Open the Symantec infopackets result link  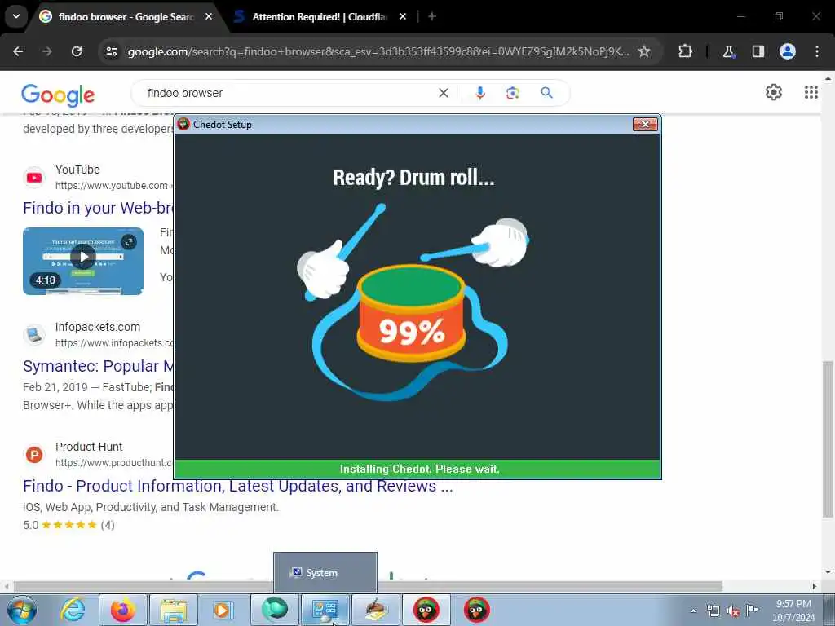[98, 366]
